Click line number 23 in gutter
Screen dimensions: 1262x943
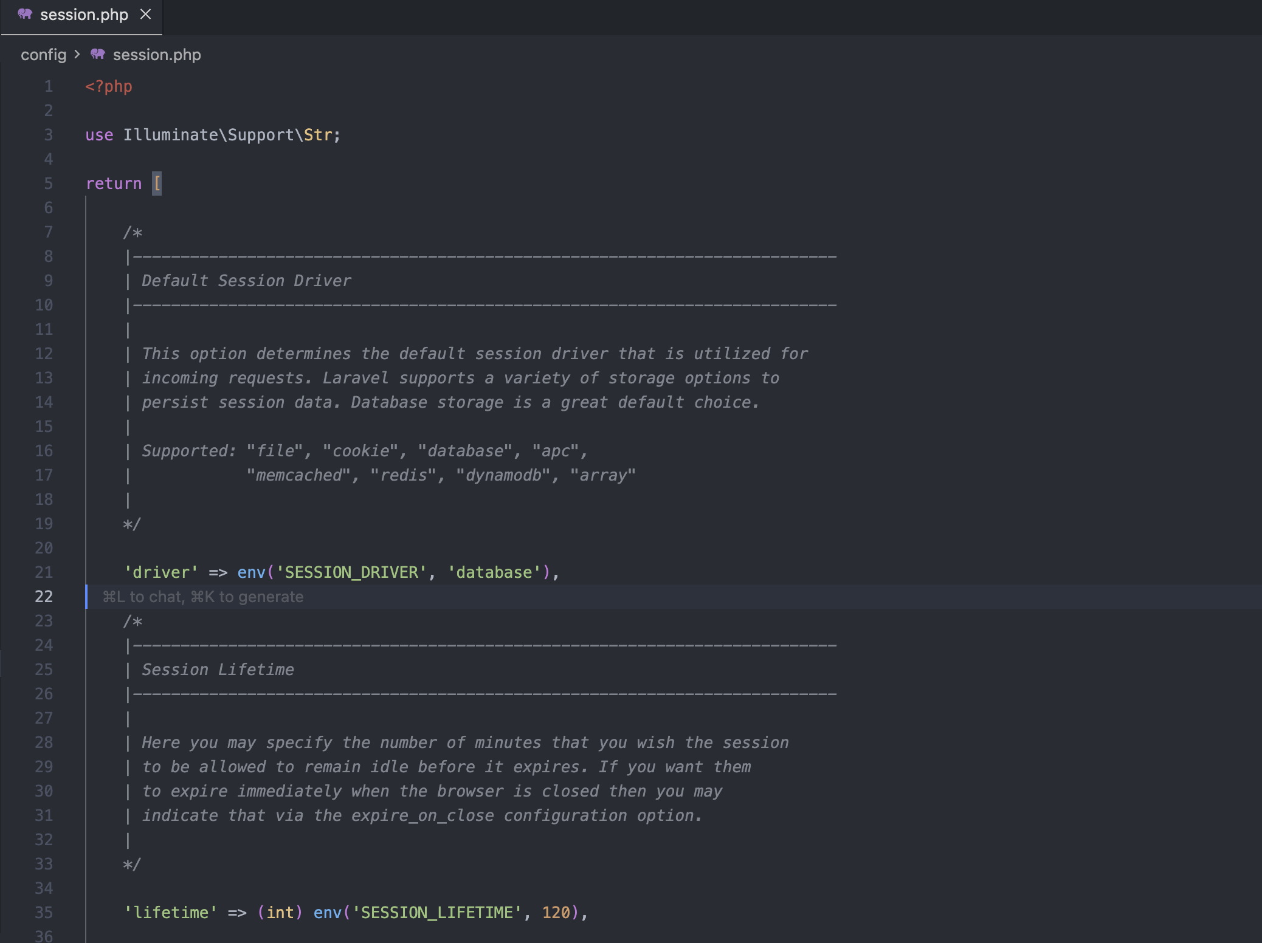[x=44, y=621]
